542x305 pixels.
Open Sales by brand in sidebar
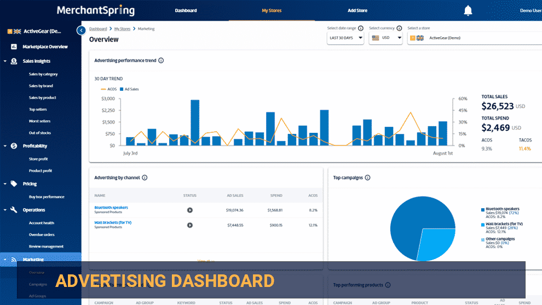coord(41,86)
